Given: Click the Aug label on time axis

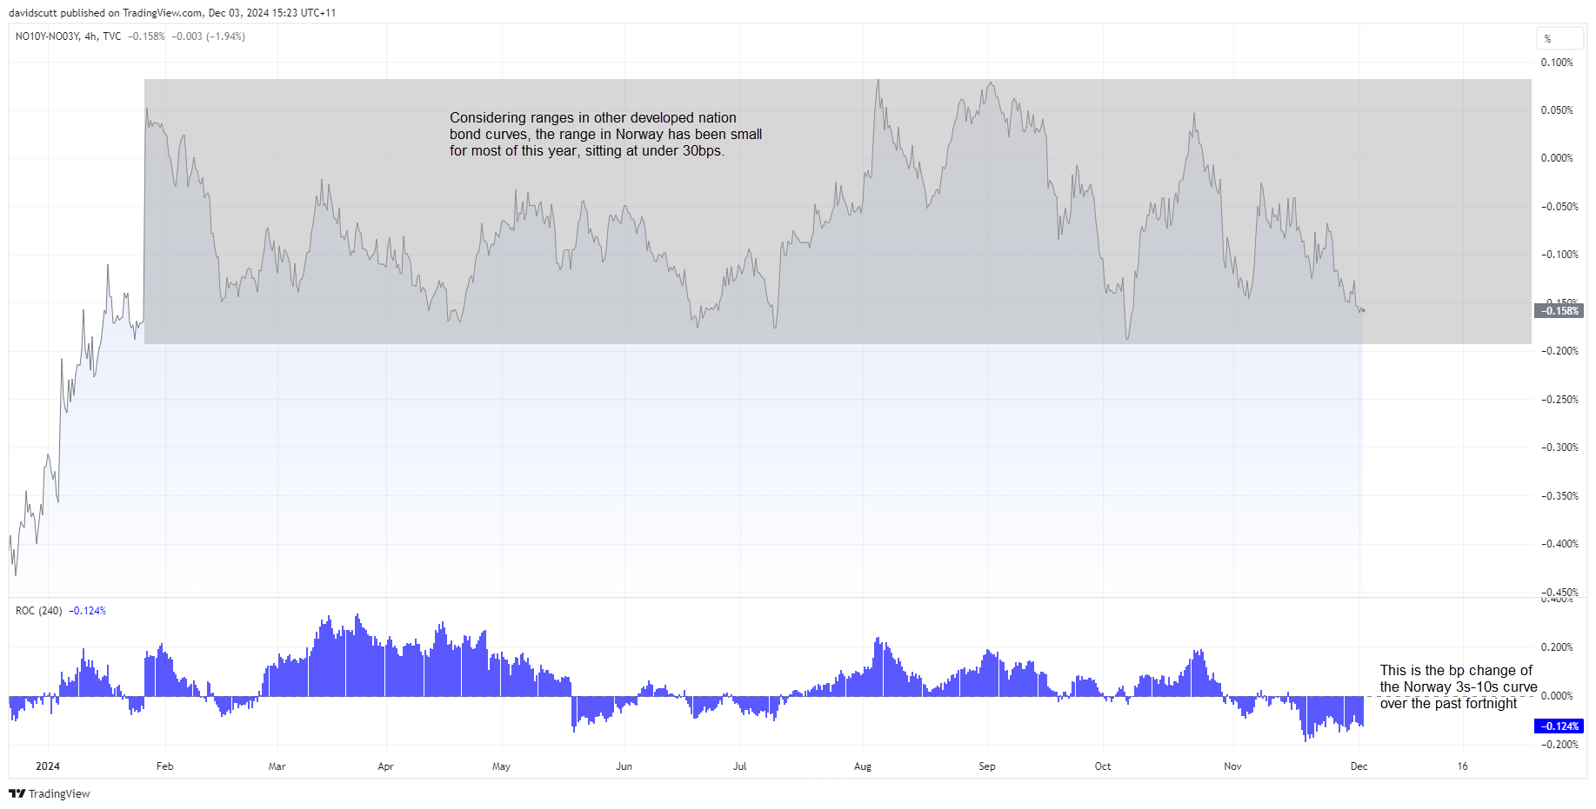Looking at the screenshot, I should 862,766.
